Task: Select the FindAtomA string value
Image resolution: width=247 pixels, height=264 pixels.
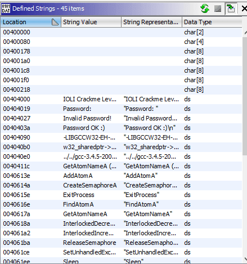Action: tap(78, 204)
